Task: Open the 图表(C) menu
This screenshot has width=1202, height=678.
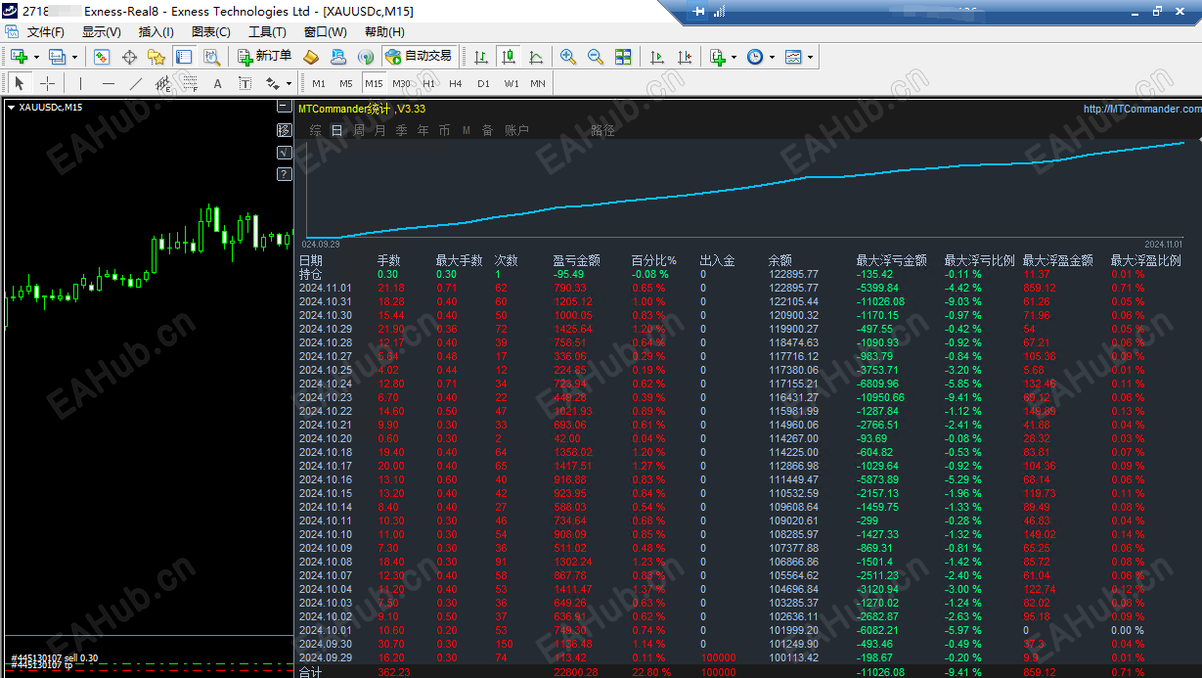Action: pyautogui.click(x=211, y=32)
